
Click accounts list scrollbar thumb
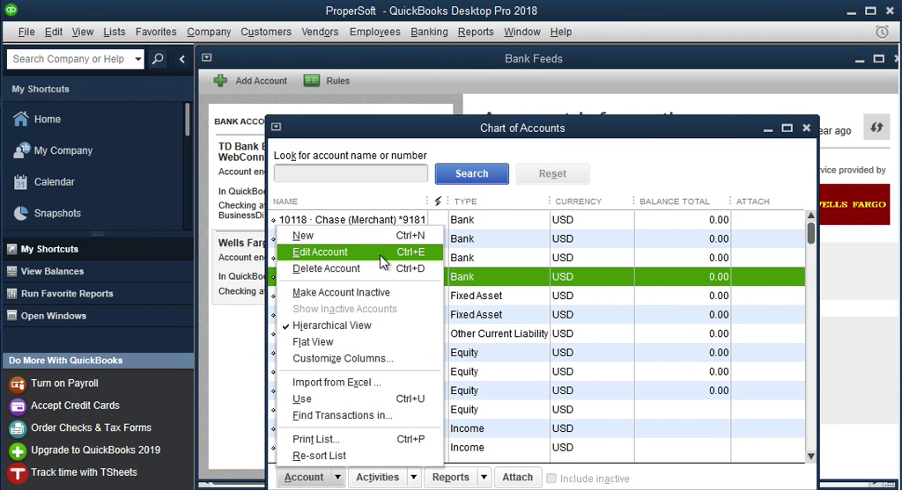810,232
